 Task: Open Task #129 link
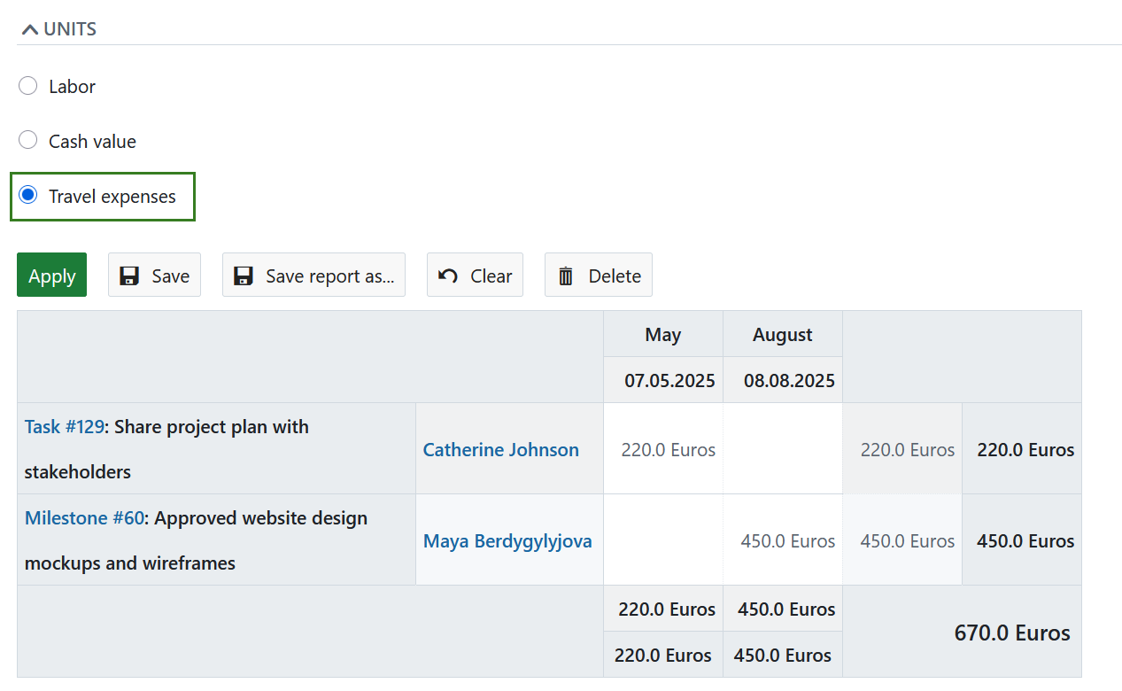tap(64, 426)
